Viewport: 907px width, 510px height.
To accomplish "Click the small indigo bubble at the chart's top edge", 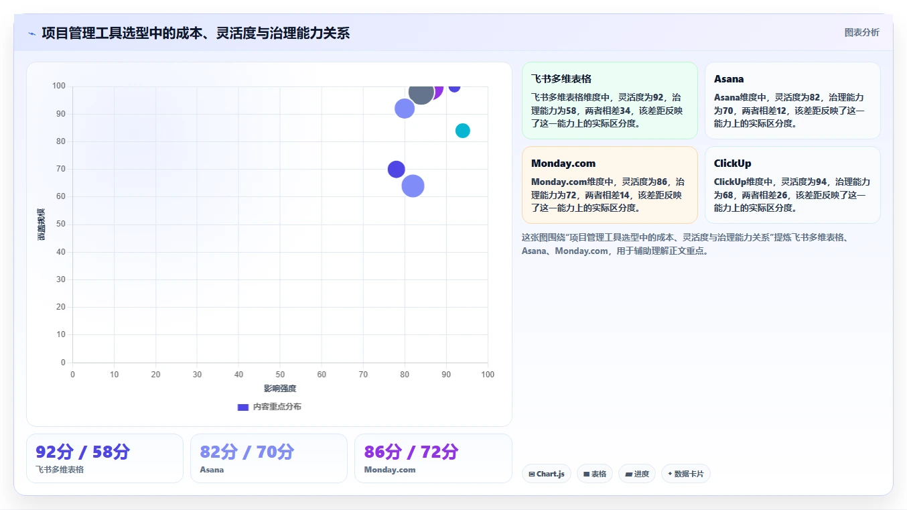I will tap(454, 88).
